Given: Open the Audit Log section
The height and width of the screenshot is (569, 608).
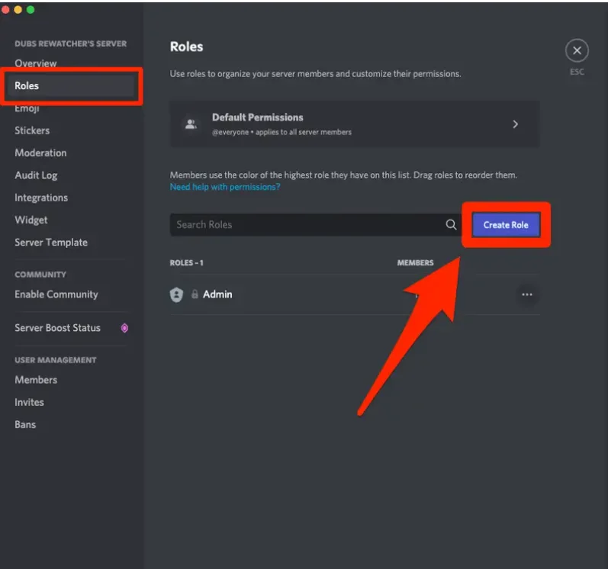Looking at the screenshot, I should tap(36, 175).
